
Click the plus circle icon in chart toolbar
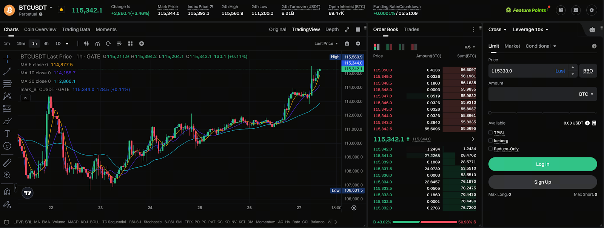(x=142, y=43)
